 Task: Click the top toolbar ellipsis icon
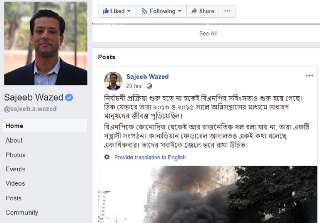[x=227, y=11]
